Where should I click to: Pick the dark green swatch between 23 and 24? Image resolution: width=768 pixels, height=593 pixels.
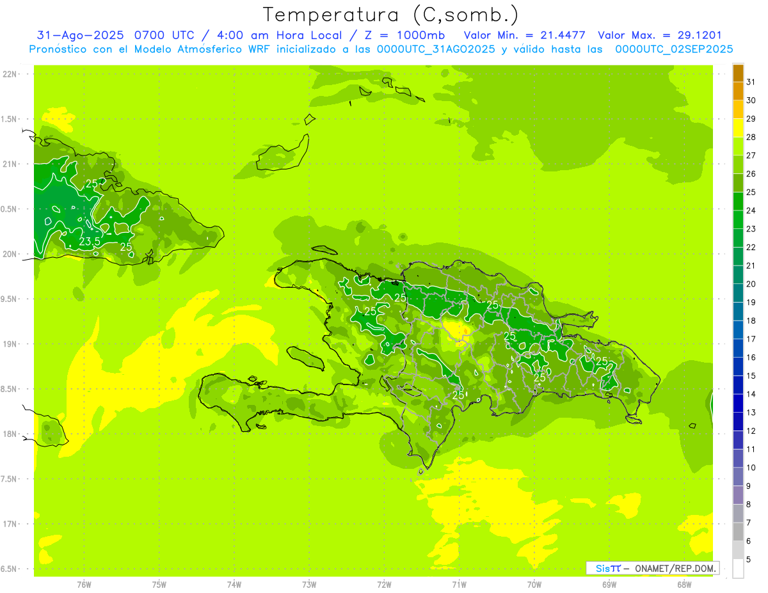pyautogui.click(x=738, y=219)
